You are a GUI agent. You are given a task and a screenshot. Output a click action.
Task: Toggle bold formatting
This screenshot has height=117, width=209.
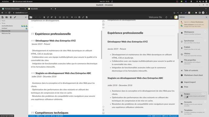coord(44,17)
